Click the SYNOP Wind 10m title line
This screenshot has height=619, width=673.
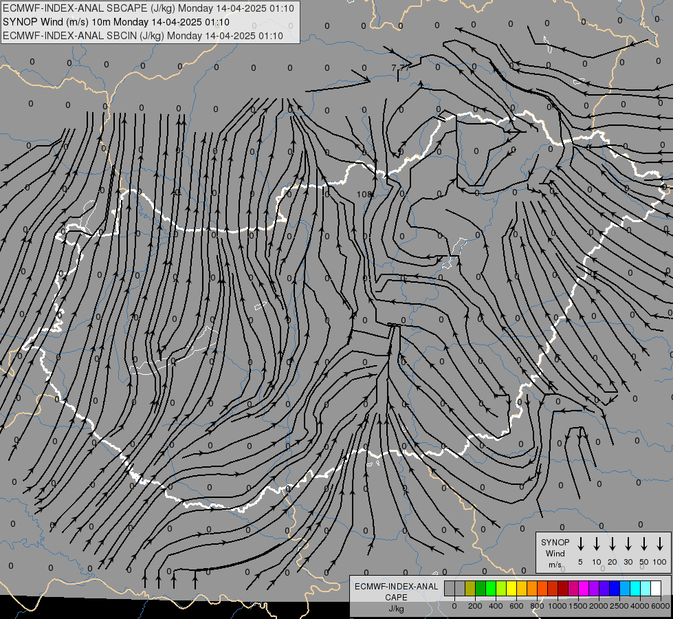pos(116,22)
